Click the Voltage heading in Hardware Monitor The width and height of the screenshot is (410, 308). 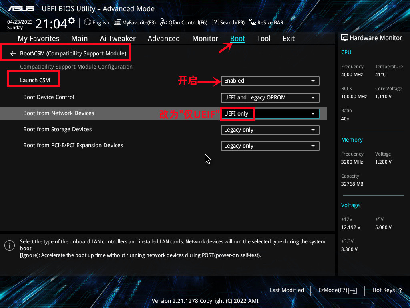(x=350, y=205)
